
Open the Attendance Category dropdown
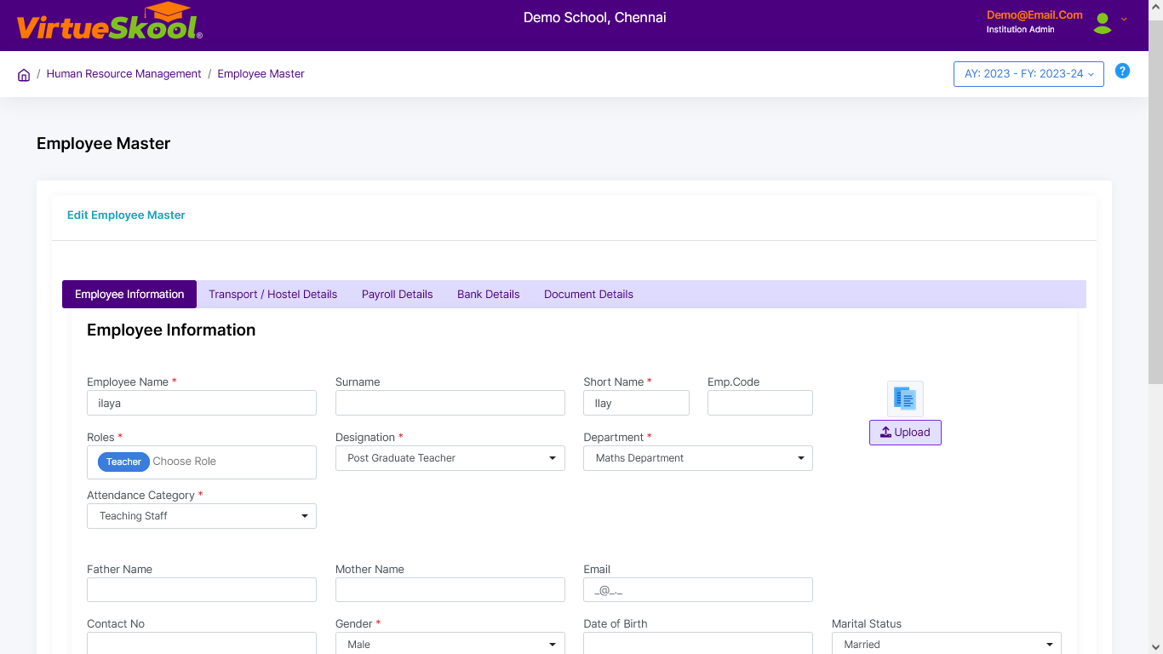click(x=202, y=516)
